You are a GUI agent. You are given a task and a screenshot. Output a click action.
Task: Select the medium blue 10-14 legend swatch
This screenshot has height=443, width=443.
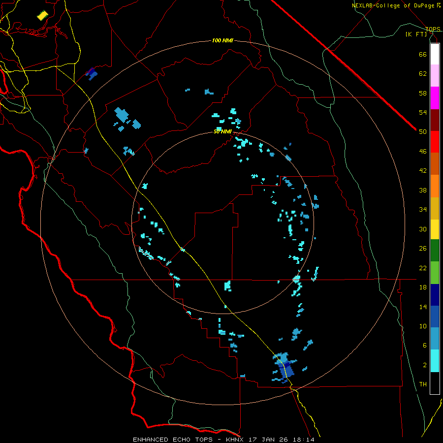pos(435,316)
